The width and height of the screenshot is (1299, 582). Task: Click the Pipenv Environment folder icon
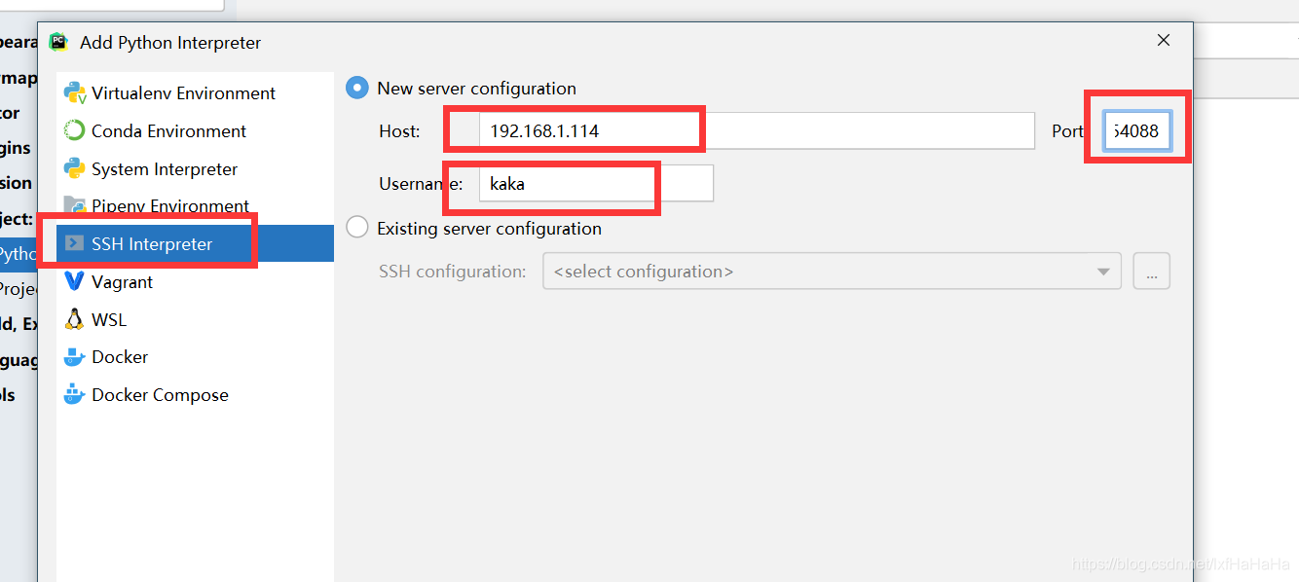click(x=74, y=205)
